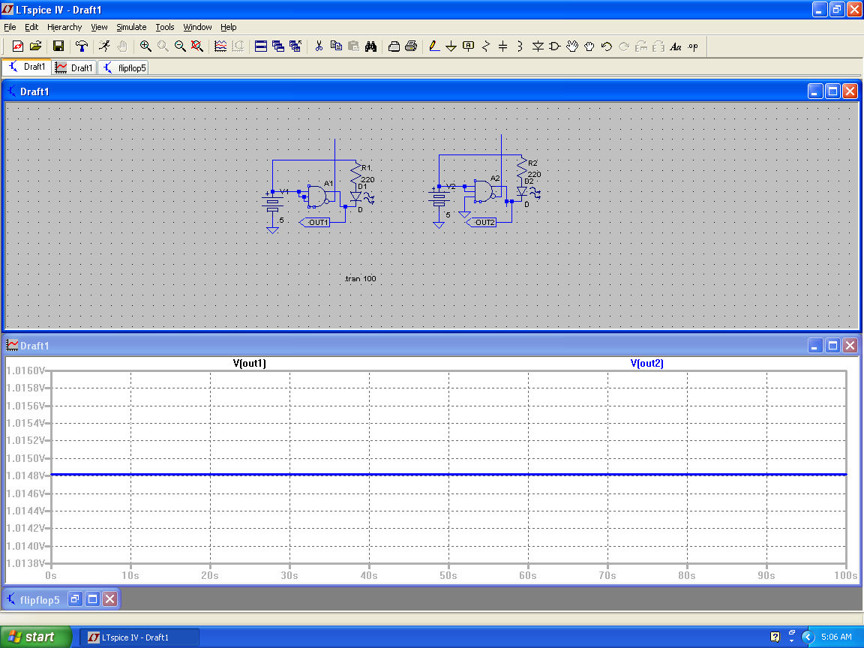Viewport: 864px width, 648px height.
Task: Place a Capacitor component tool
Action: 503,46
